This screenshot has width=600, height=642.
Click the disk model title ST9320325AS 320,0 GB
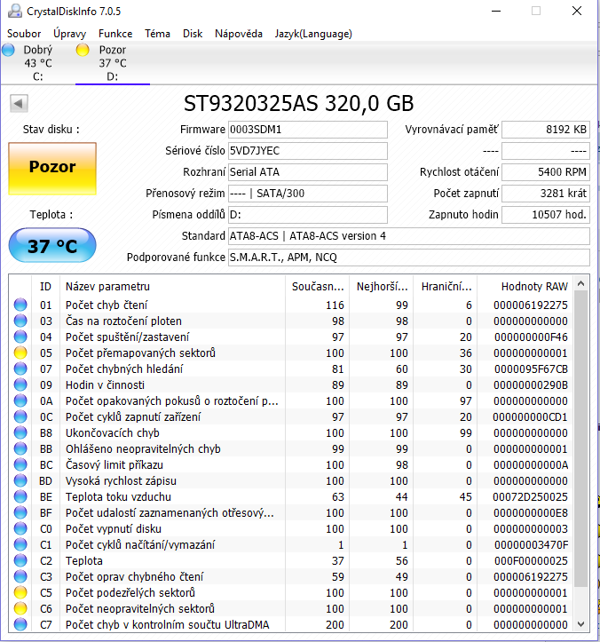299,103
